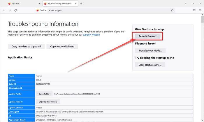Bookmark this page with the star icon
The width and height of the screenshot is (204, 122).
pyautogui.click(x=172, y=10)
